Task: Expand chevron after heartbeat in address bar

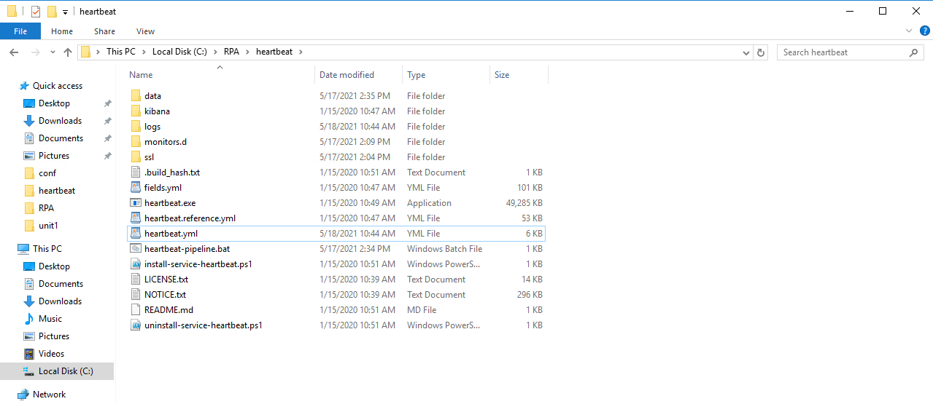Action: tap(300, 52)
